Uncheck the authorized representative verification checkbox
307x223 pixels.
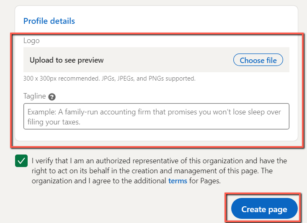point(21,161)
